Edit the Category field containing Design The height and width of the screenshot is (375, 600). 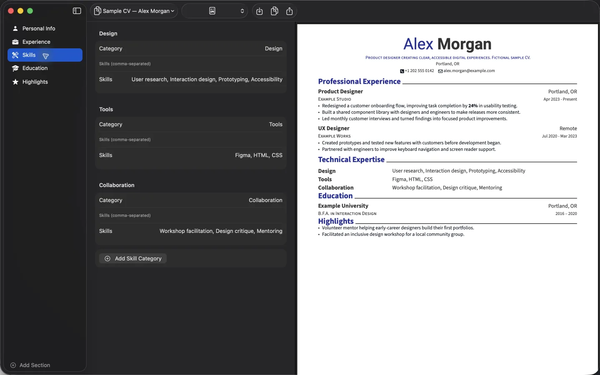pyautogui.click(x=191, y=48)
